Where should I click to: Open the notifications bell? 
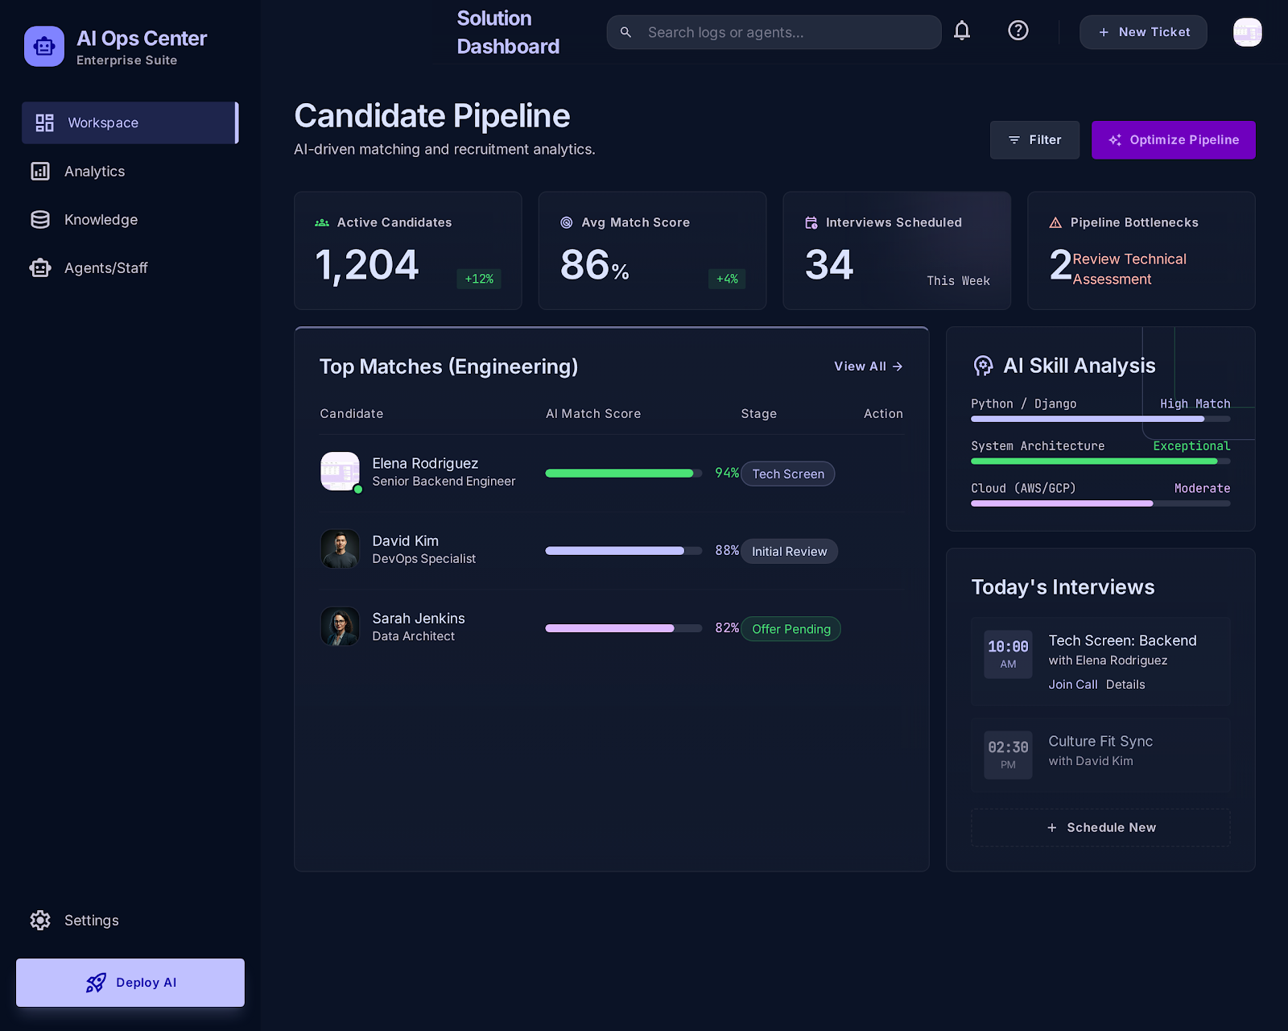pos(962,31)
